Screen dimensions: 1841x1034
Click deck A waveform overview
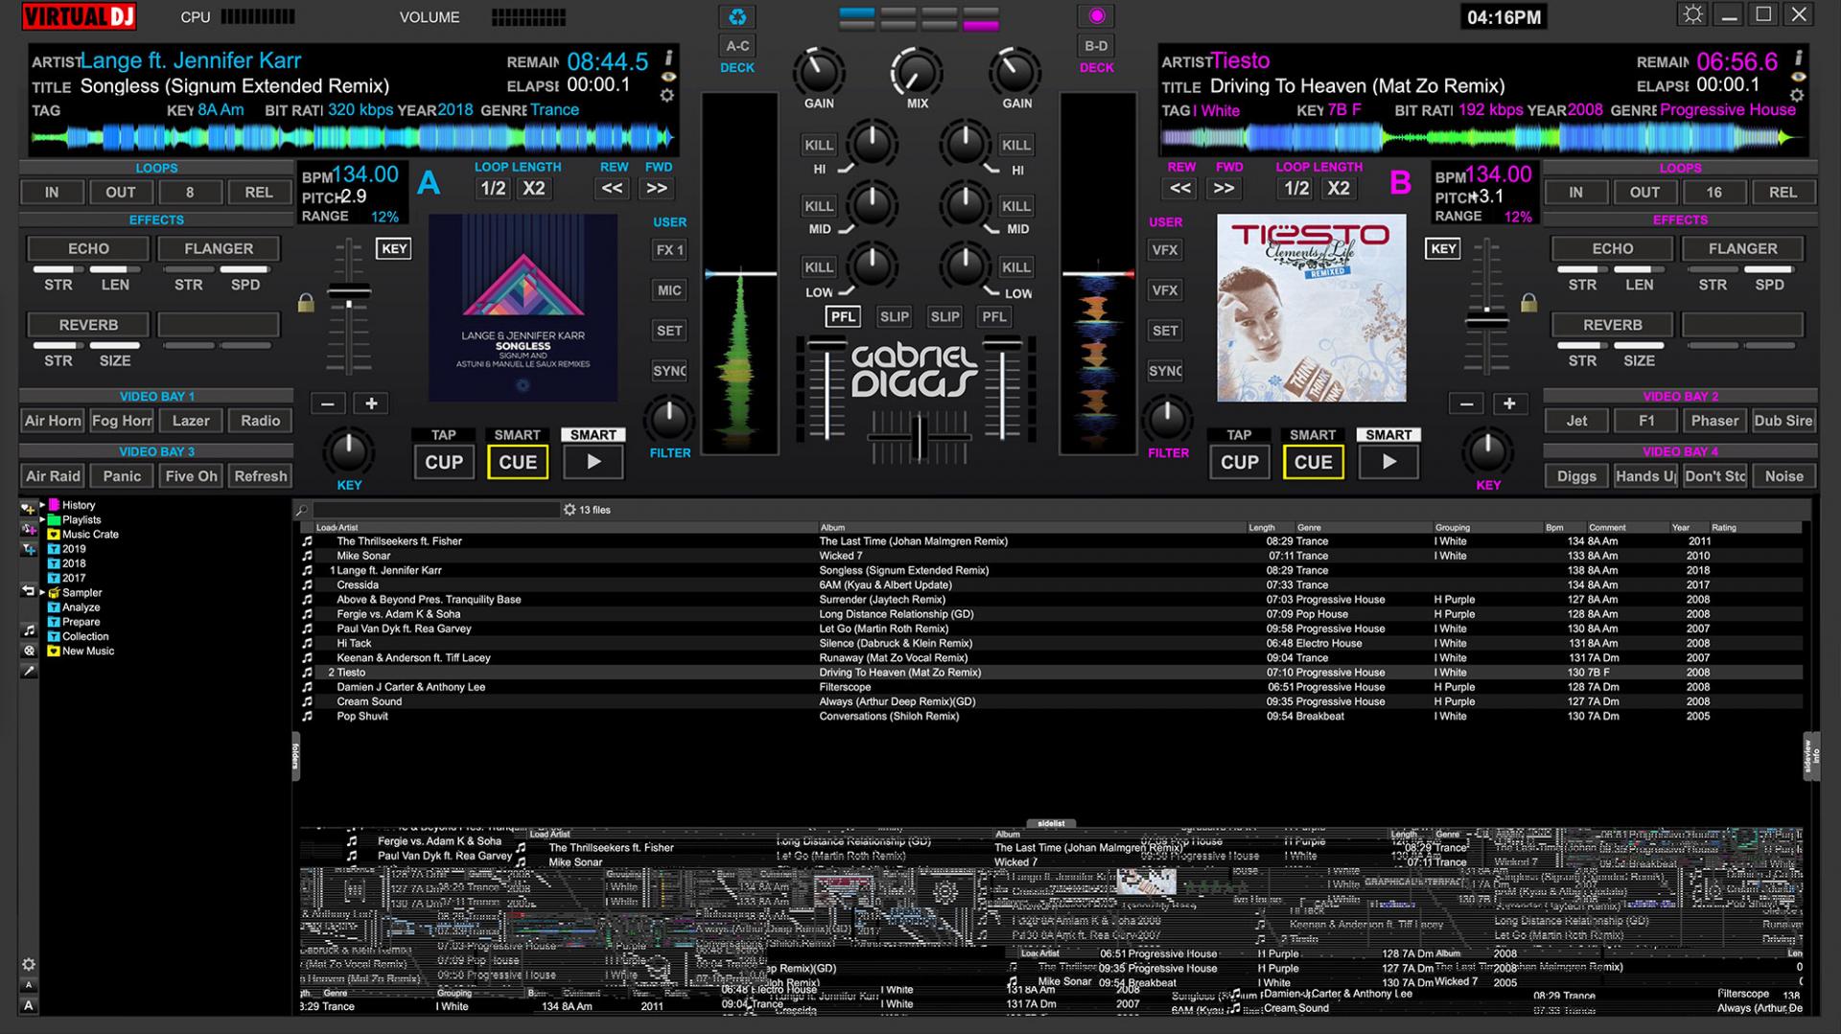click(352, 138)
